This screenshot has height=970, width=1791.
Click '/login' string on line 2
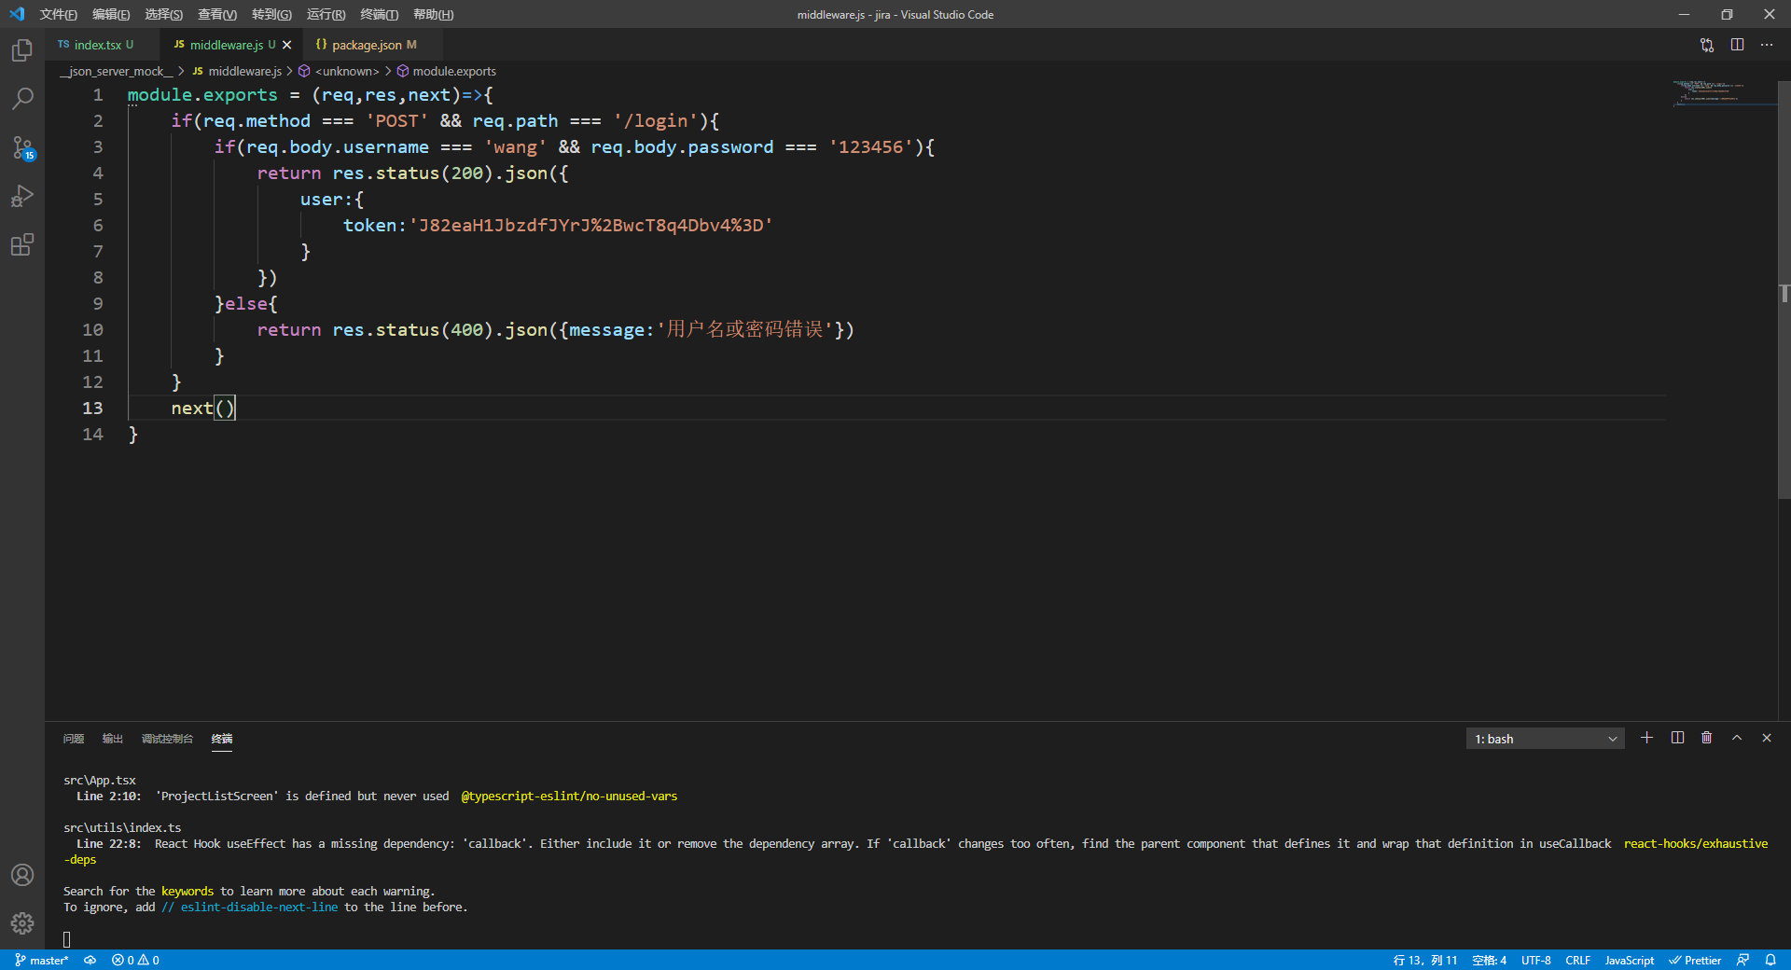[656, 120]
